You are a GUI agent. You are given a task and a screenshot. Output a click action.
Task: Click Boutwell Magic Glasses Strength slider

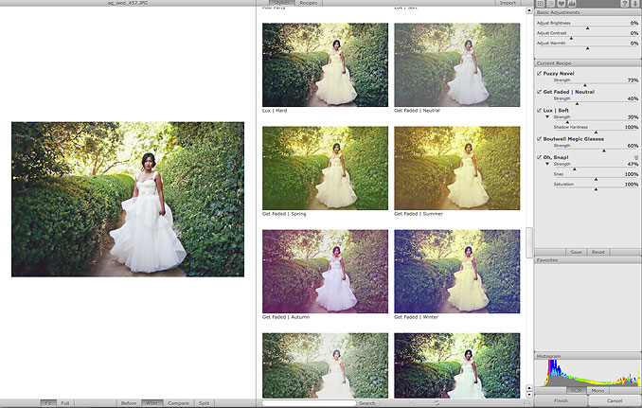tap(604, 151)
